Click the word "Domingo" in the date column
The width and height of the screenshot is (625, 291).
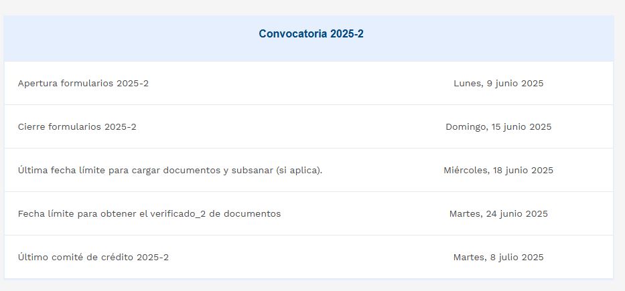tap(466, 127)
